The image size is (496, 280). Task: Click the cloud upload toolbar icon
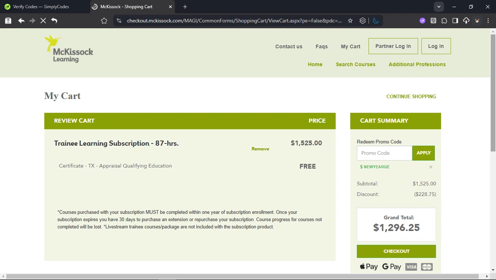[x=466, y=20]
